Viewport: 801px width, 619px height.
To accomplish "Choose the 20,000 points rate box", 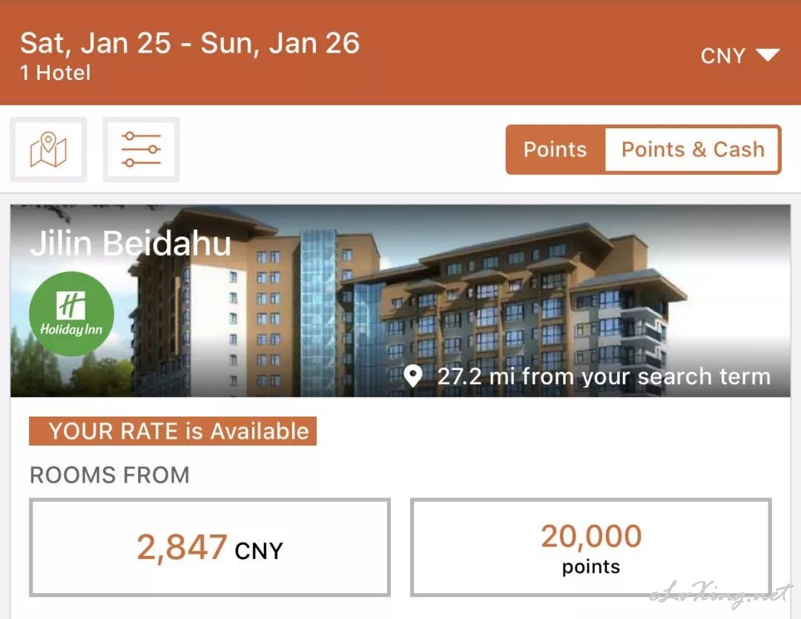I will pos(591,548).
